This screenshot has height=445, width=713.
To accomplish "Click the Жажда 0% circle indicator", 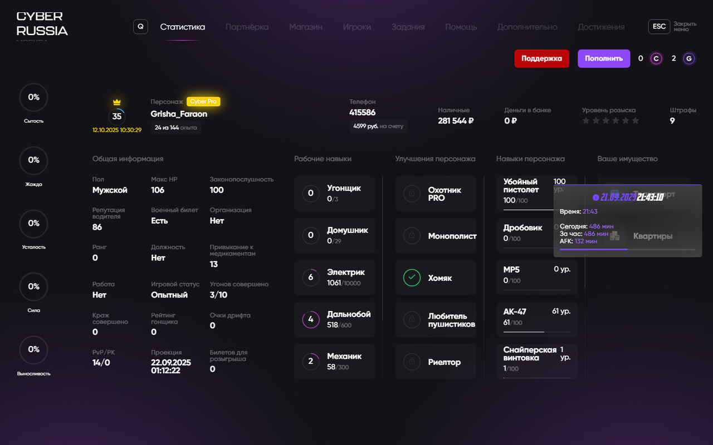I will click(33, 160).
